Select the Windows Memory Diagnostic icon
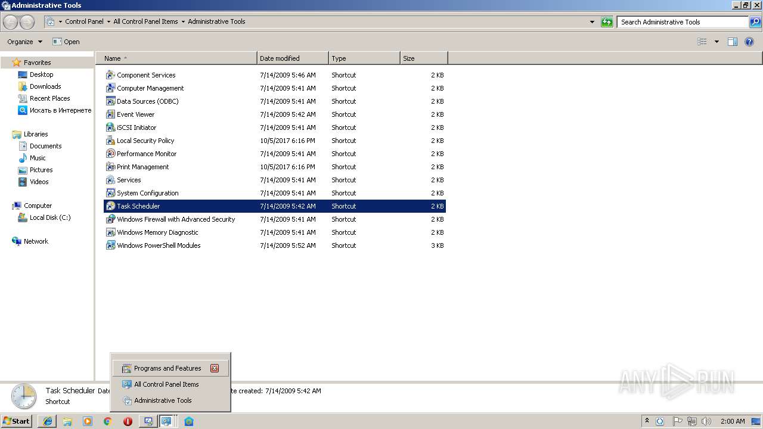The image size is (763, 429). 110,232
